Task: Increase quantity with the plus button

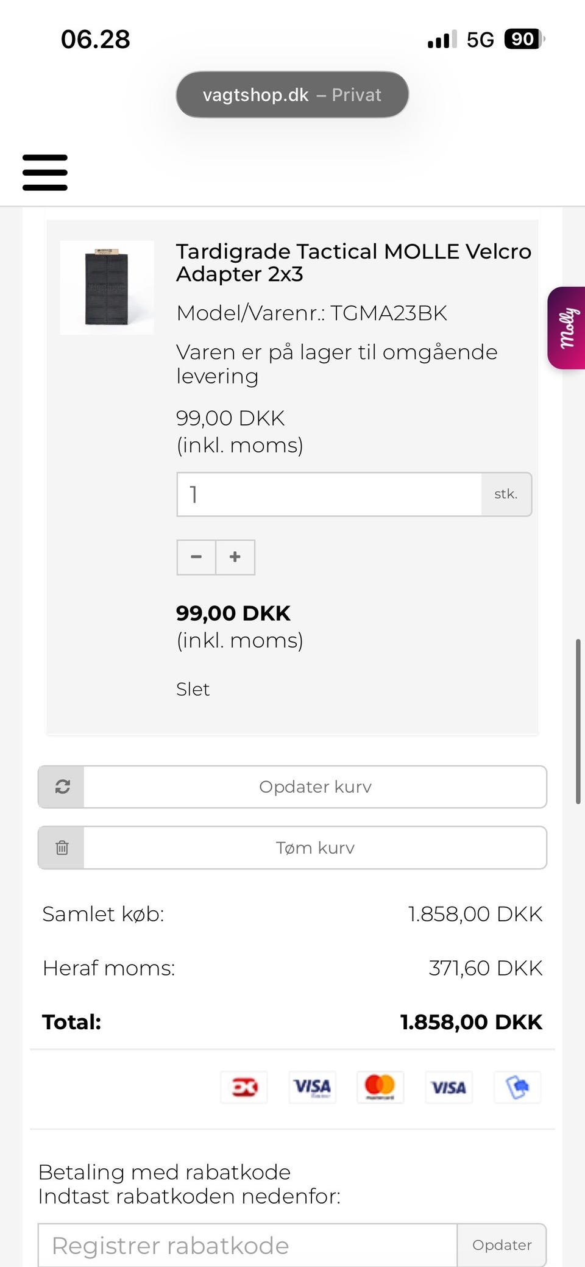Action: pyautogui.click(x=235, y=557)
